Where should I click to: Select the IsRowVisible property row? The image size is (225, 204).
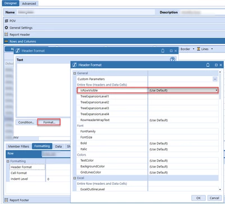click(x=147, y=90)
